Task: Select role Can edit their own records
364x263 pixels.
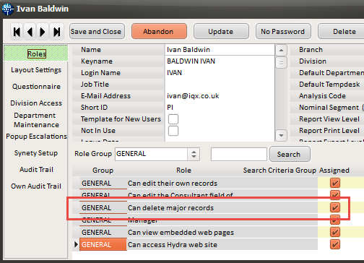Action: pos(173,184)
